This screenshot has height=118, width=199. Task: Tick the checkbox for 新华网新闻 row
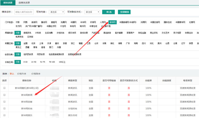tap(5, 95)
